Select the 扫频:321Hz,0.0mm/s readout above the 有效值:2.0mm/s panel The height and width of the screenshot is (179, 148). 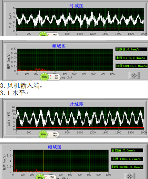(131, 66)
